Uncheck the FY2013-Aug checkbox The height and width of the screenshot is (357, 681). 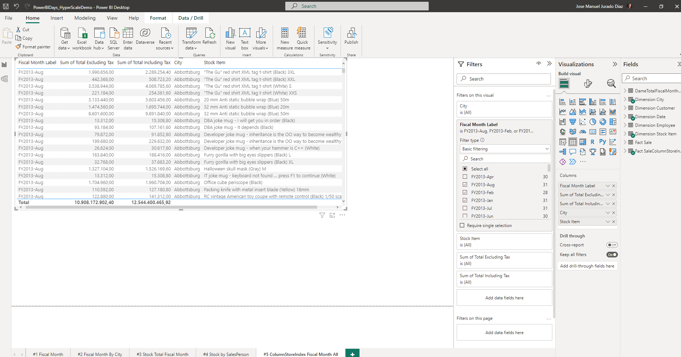point(465,184)
